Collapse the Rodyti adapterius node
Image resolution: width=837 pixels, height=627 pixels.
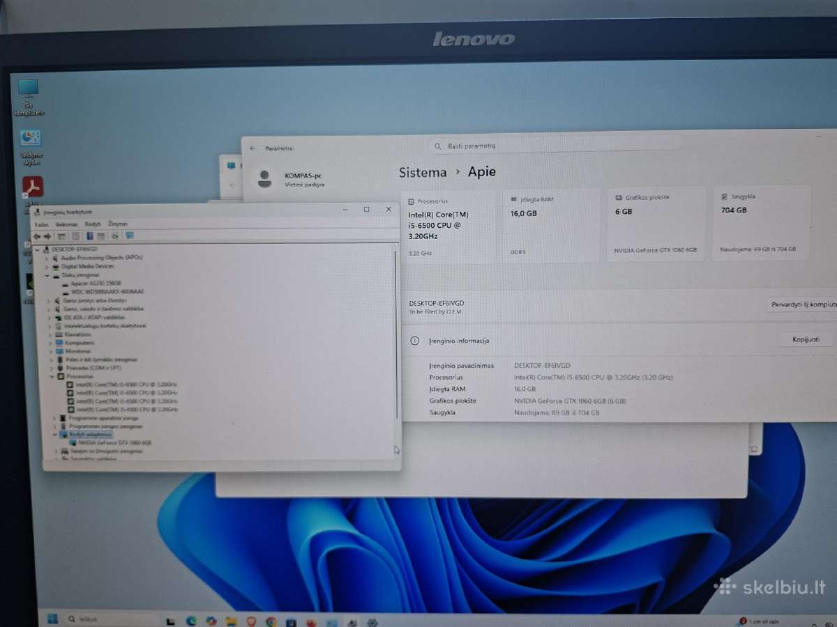55,434
